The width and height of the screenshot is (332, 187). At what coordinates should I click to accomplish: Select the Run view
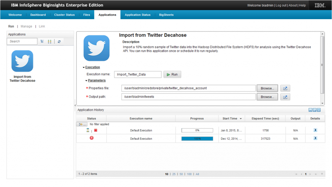coord(11,27)
